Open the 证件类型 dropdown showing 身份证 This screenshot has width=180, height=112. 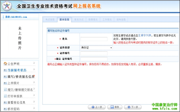point(97,48)
